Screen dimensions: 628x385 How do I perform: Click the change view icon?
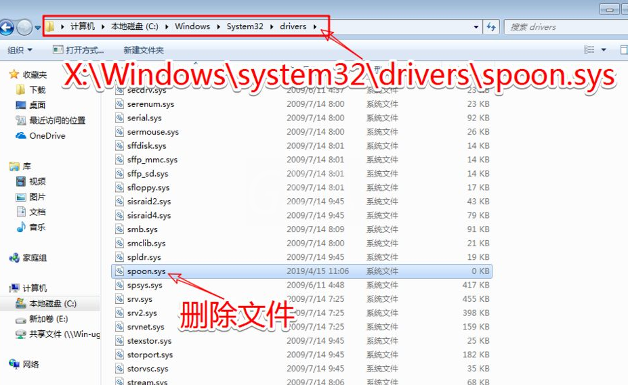(589, 49)
